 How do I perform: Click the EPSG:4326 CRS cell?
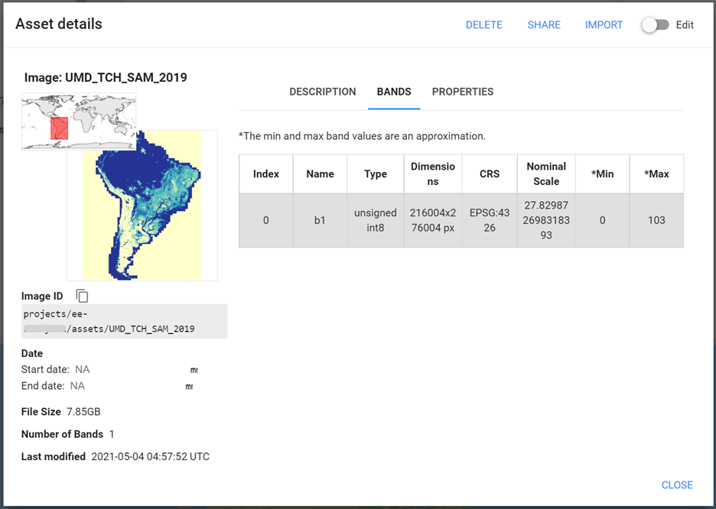tap(489, 219)
